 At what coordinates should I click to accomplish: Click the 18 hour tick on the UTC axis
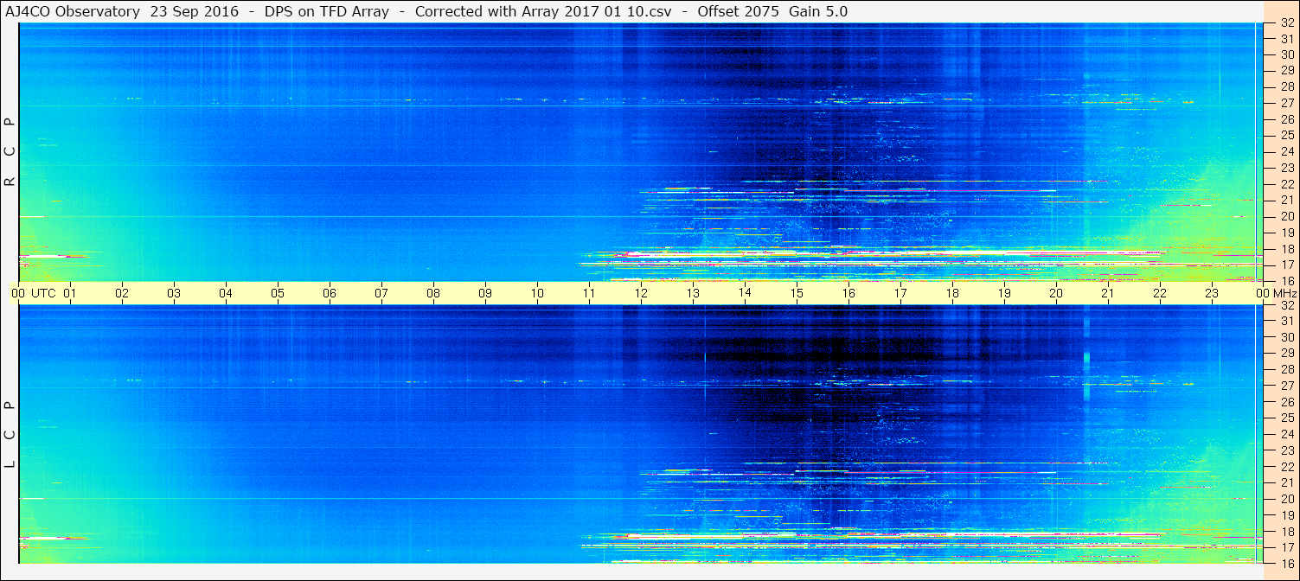pyautogui.click(x=952, y=293)
